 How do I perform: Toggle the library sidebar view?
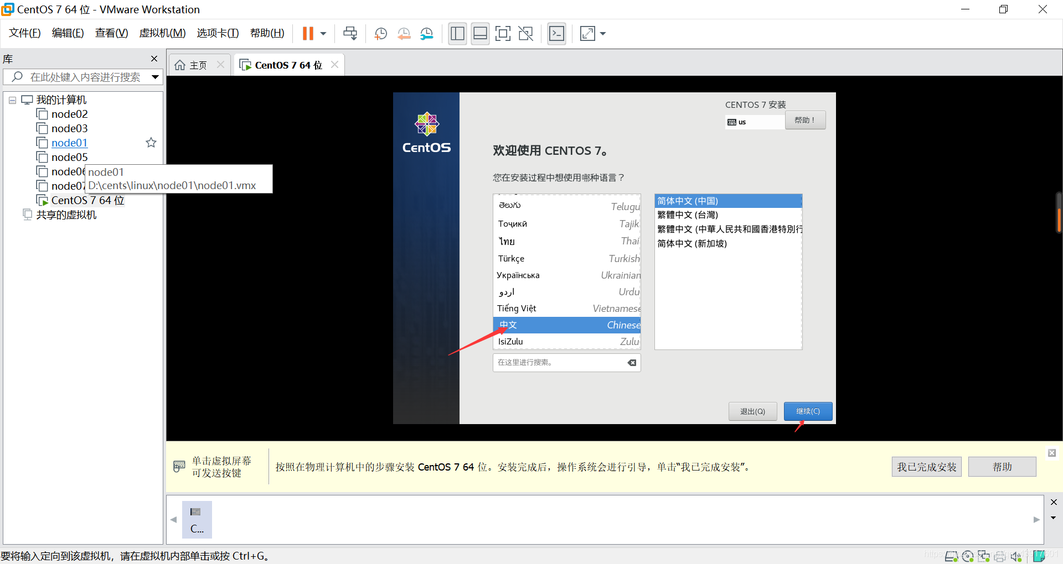(457, 34)
